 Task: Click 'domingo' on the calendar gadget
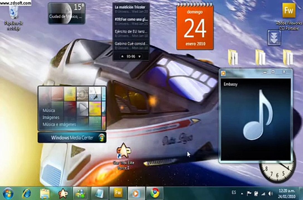pos(195,12)
